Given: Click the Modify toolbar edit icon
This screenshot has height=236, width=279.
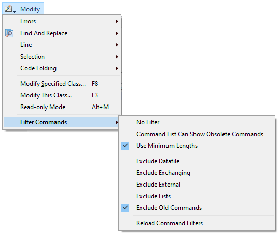Looking at the screenshot, I should 8,9.
